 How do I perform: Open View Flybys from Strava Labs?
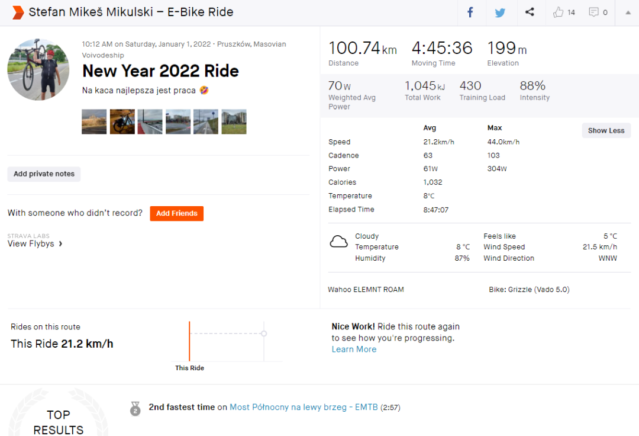[35, 243]
